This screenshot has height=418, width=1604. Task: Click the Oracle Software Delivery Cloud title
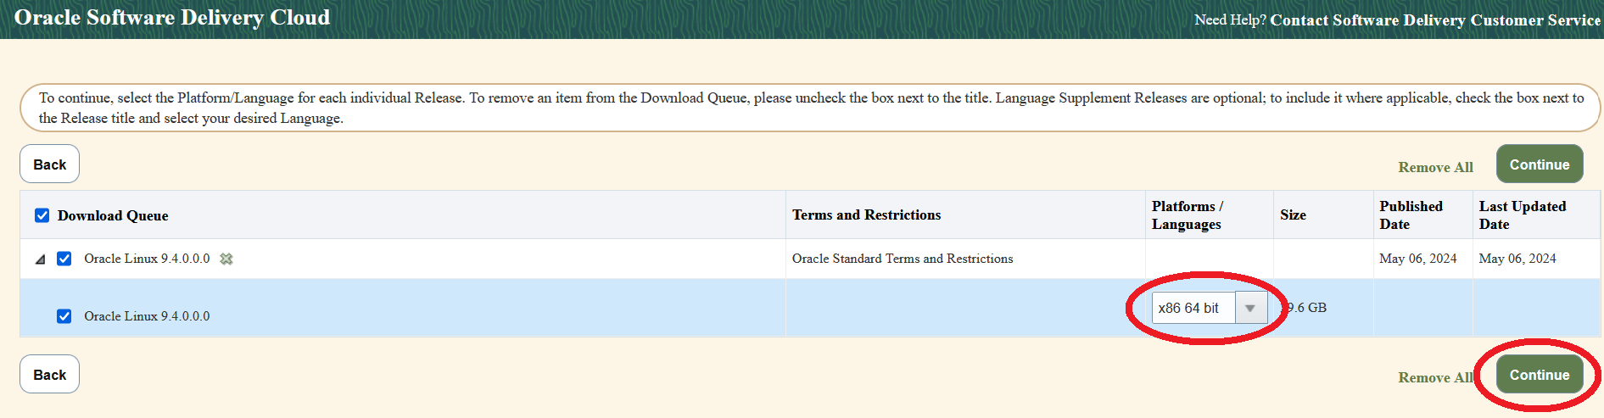[172, 18]
